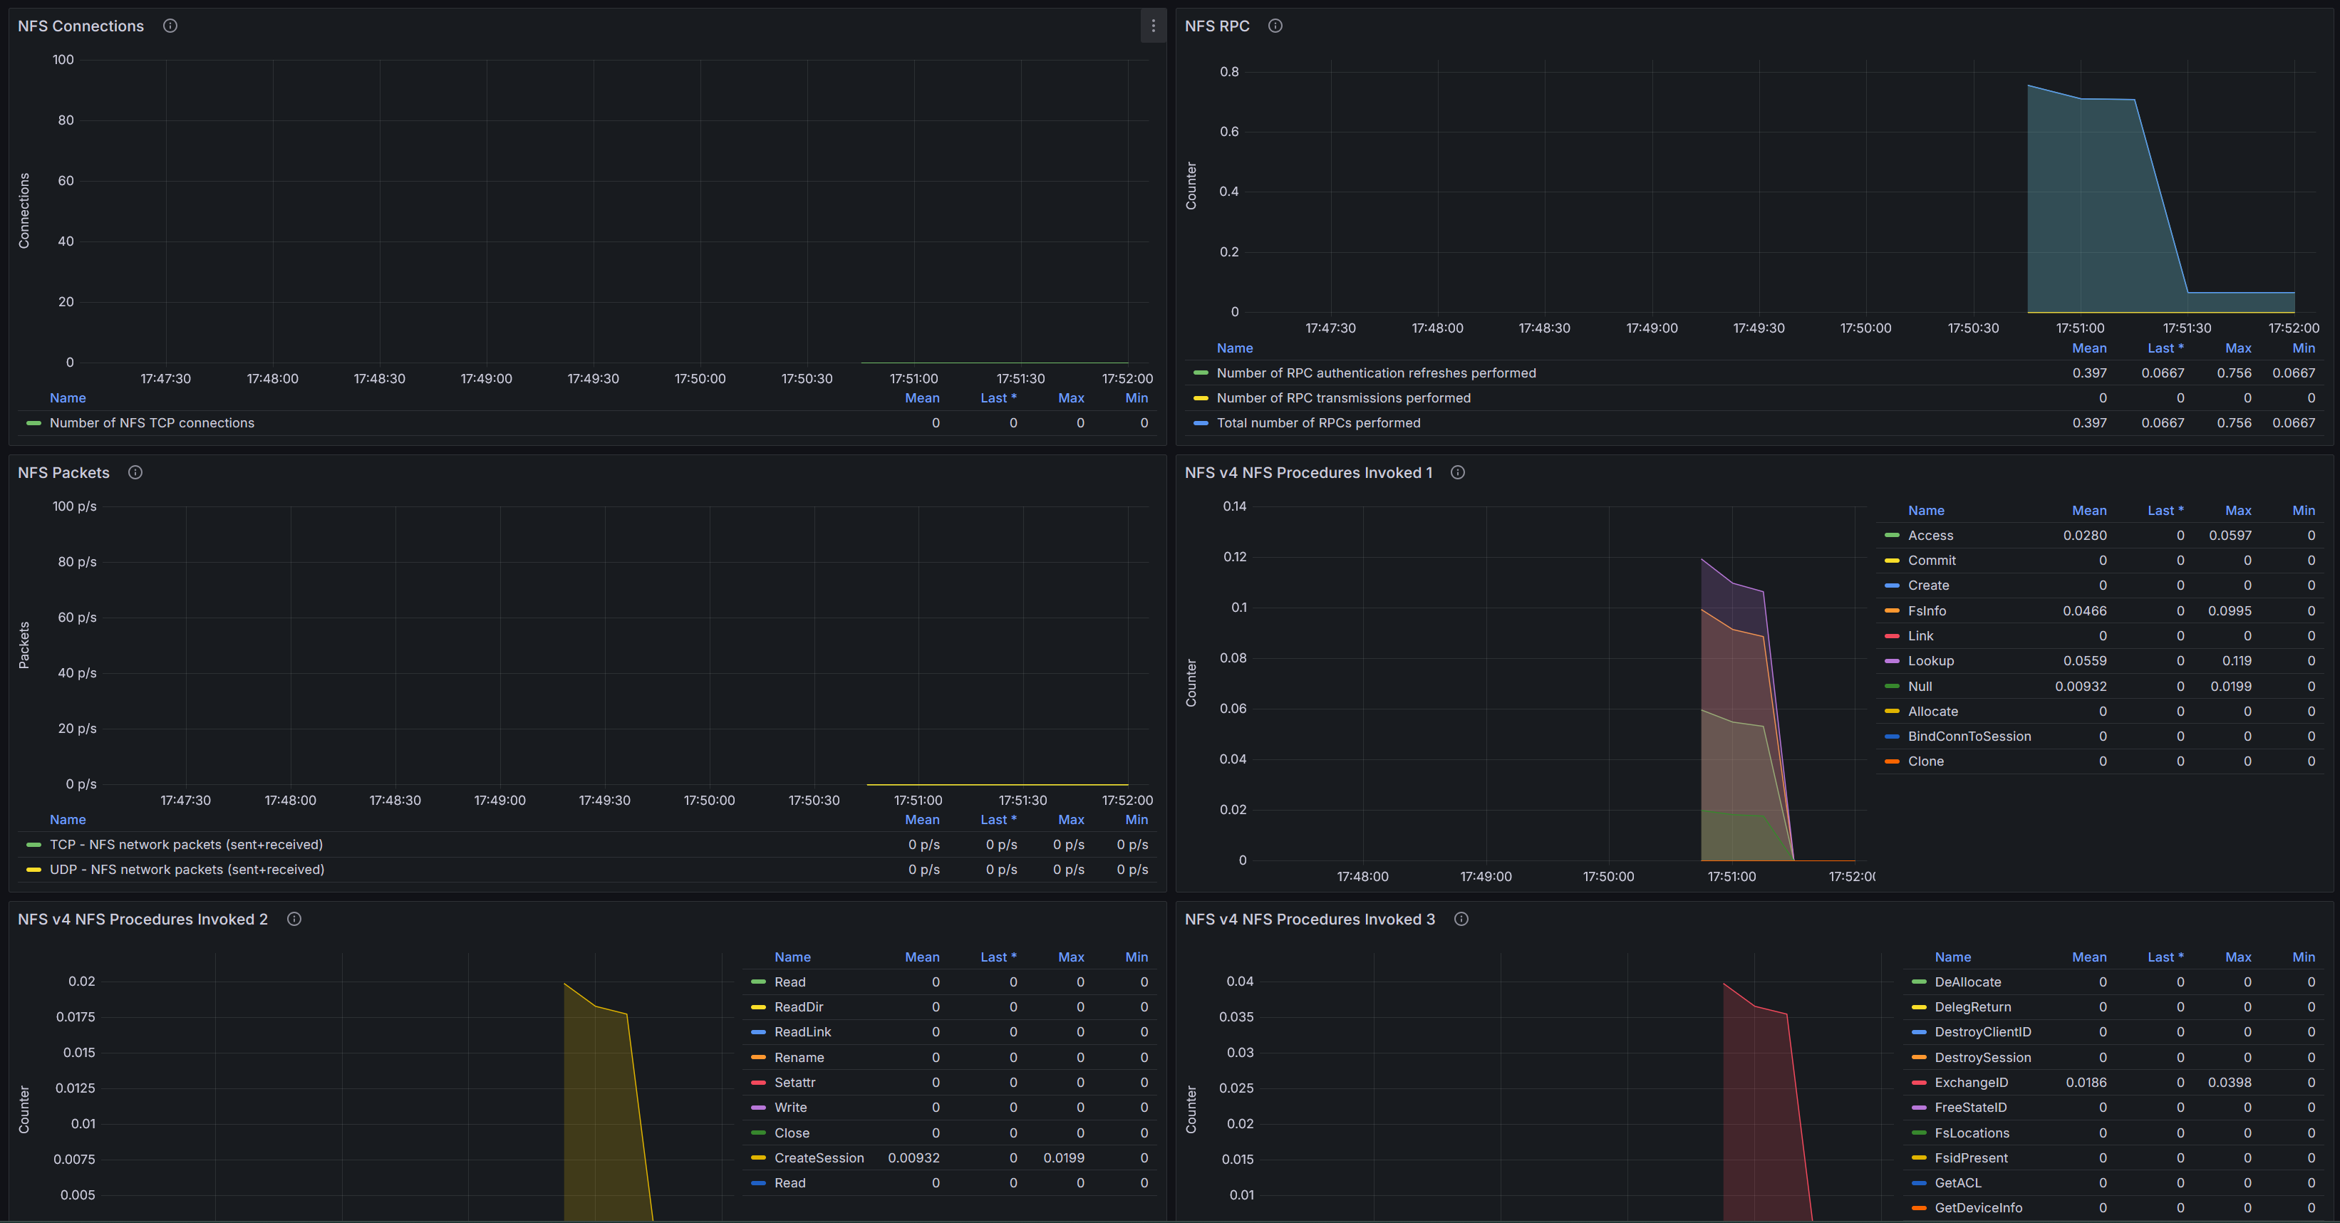
Task: Click the info icon on NFS Packets panel
Action: [x=135, y=472]
